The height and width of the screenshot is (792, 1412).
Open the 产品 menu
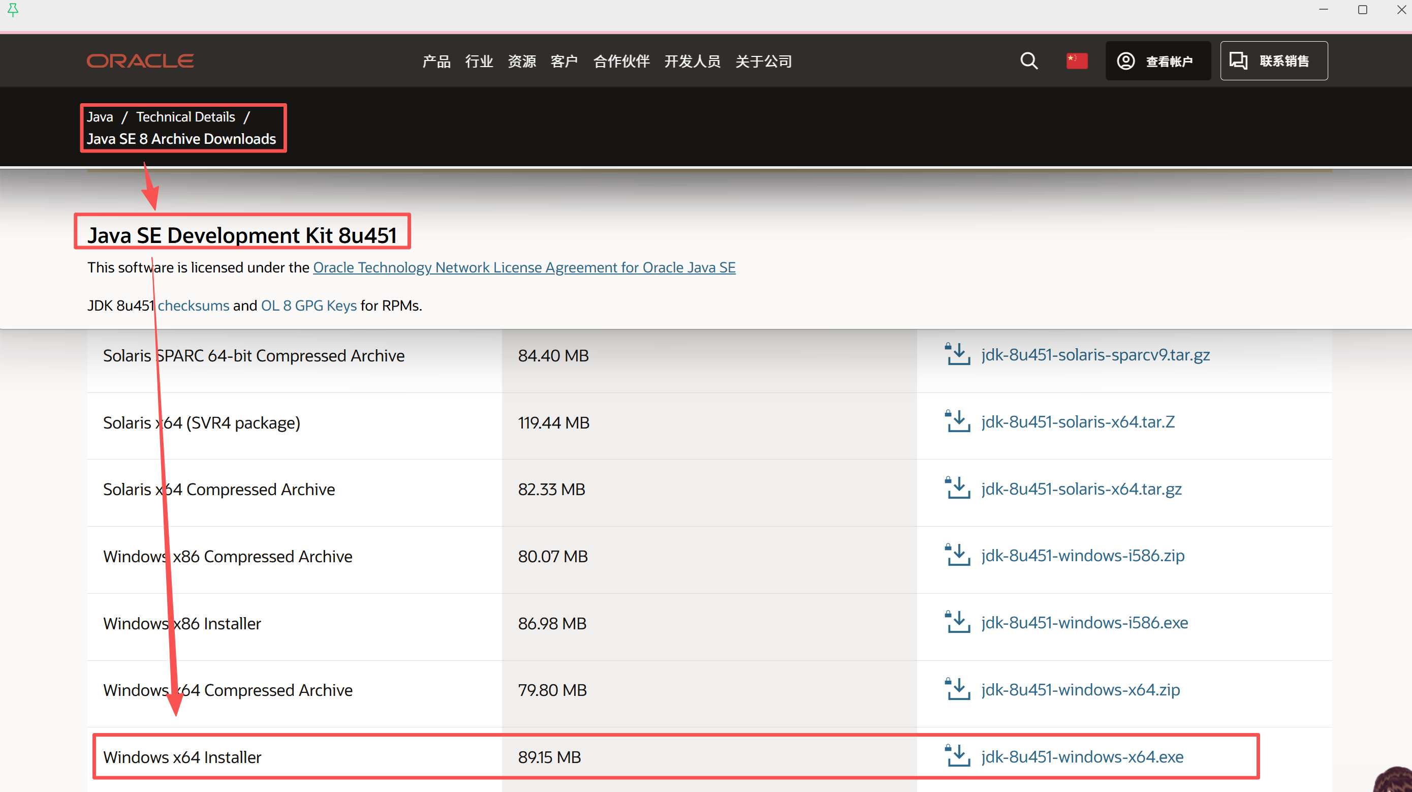436,62
